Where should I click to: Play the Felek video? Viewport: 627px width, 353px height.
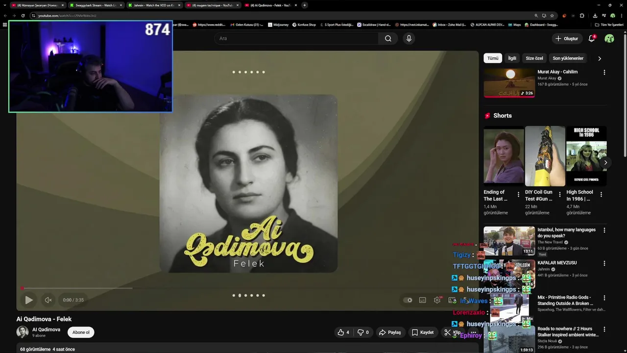click(x=29, y=300)
